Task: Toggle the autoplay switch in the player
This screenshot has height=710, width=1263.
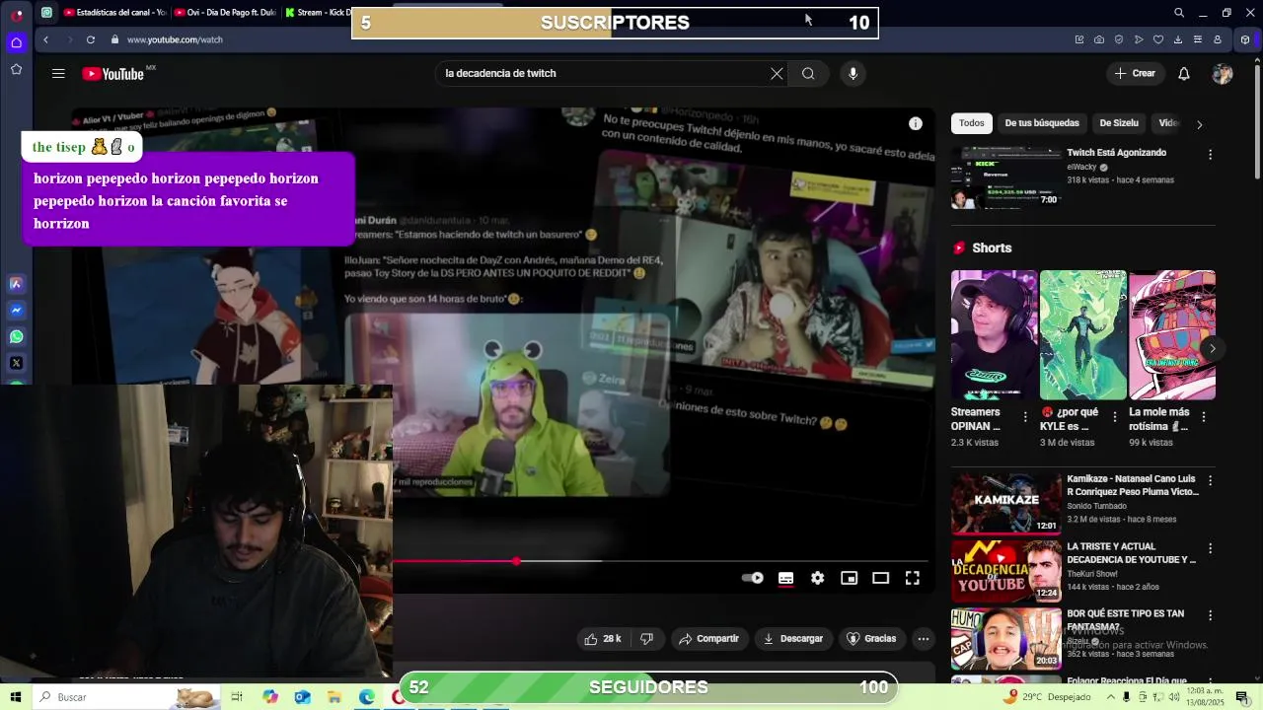Action: [x=753, y=578]
